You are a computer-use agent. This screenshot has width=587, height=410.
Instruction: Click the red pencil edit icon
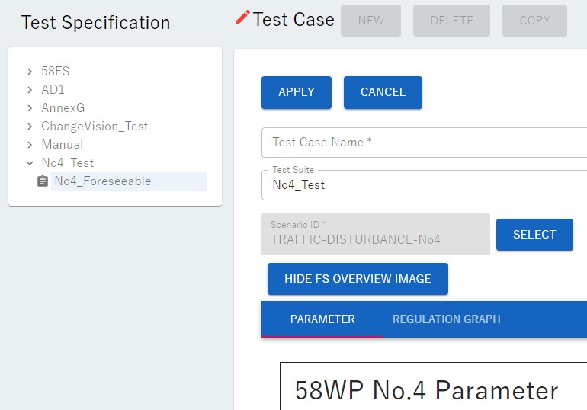[x=243, y=18]
